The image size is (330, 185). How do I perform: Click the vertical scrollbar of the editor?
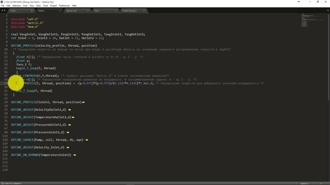(328, 57)
